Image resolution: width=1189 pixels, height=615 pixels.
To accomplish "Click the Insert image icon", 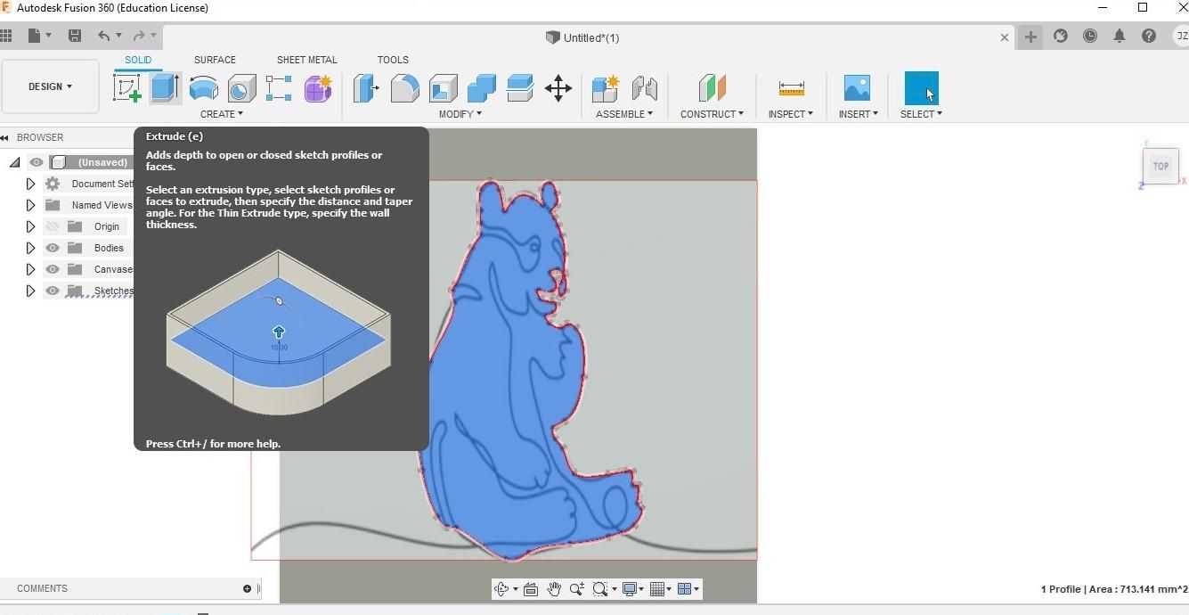I will [857, 88].
